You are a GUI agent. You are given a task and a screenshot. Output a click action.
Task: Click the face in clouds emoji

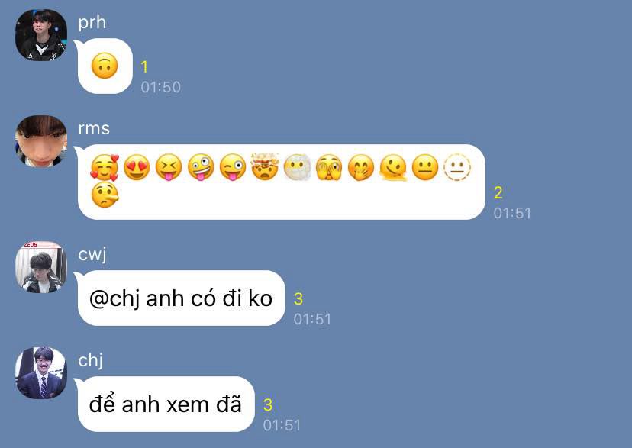tap(297, 167)
